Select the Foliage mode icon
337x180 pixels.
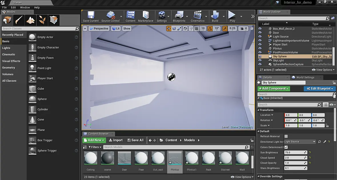coord(42,20)
